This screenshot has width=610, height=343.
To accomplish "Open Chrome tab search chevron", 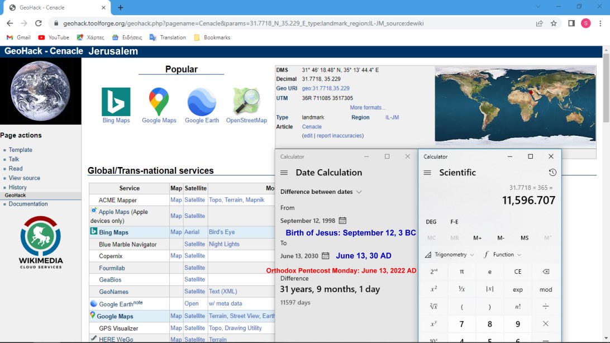I will [x=538, y=7].
